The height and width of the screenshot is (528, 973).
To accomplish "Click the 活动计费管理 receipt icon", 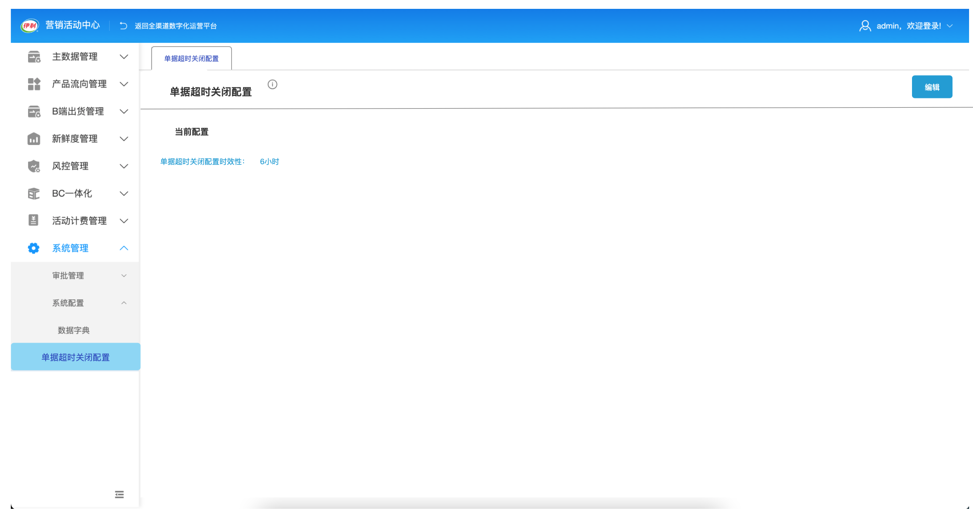I will click(34, 221).
